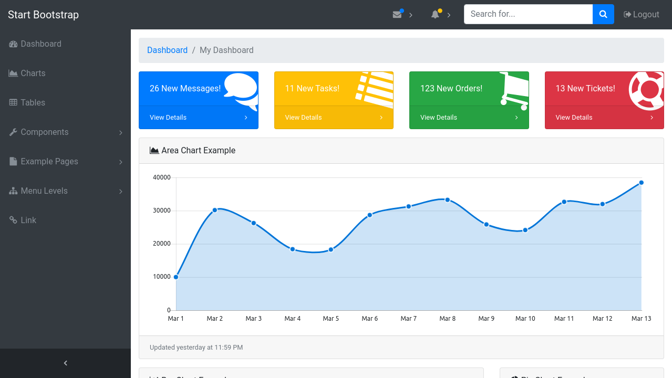Click the Dashboard breadcrumb link
Image resolution: width=672 pixels, height=378 pixels.
[x=167, y=50]
